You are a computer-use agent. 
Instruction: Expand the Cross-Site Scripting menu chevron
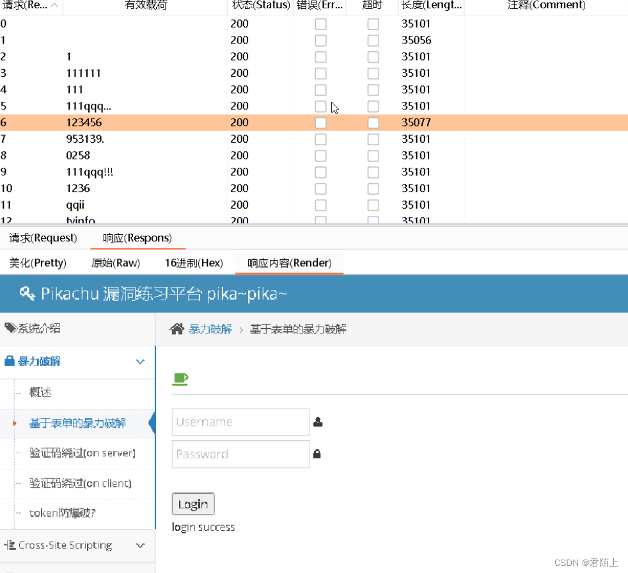[x=140, y=545]
